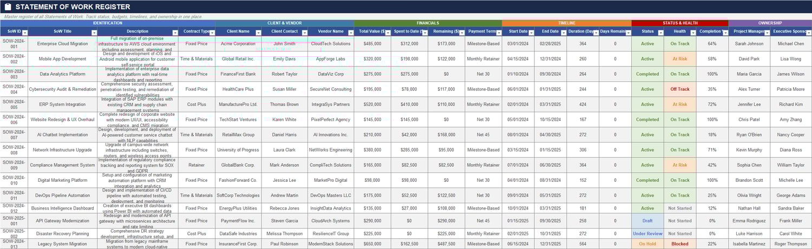This screenshot has height=249, width=812.
Task: Select the Mobile App Development cell
Action: (62, 59)
